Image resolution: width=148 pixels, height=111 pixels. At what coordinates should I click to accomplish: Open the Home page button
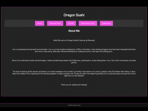40,23
